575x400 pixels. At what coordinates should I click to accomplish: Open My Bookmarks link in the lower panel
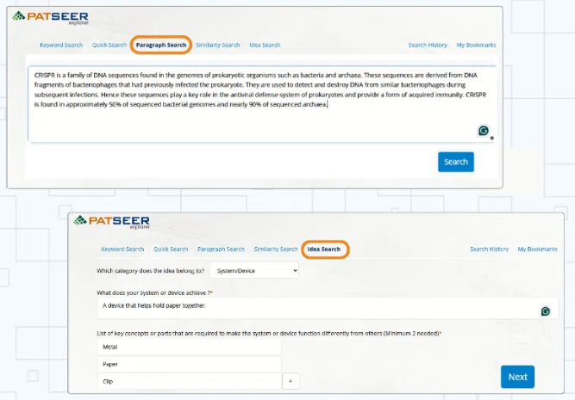click(x=537, y=249)
